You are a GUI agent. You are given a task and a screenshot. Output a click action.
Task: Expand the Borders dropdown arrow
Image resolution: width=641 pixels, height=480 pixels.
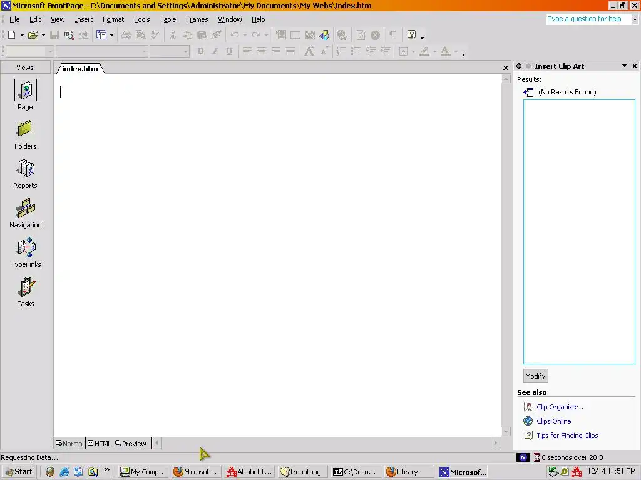(413, 52)
